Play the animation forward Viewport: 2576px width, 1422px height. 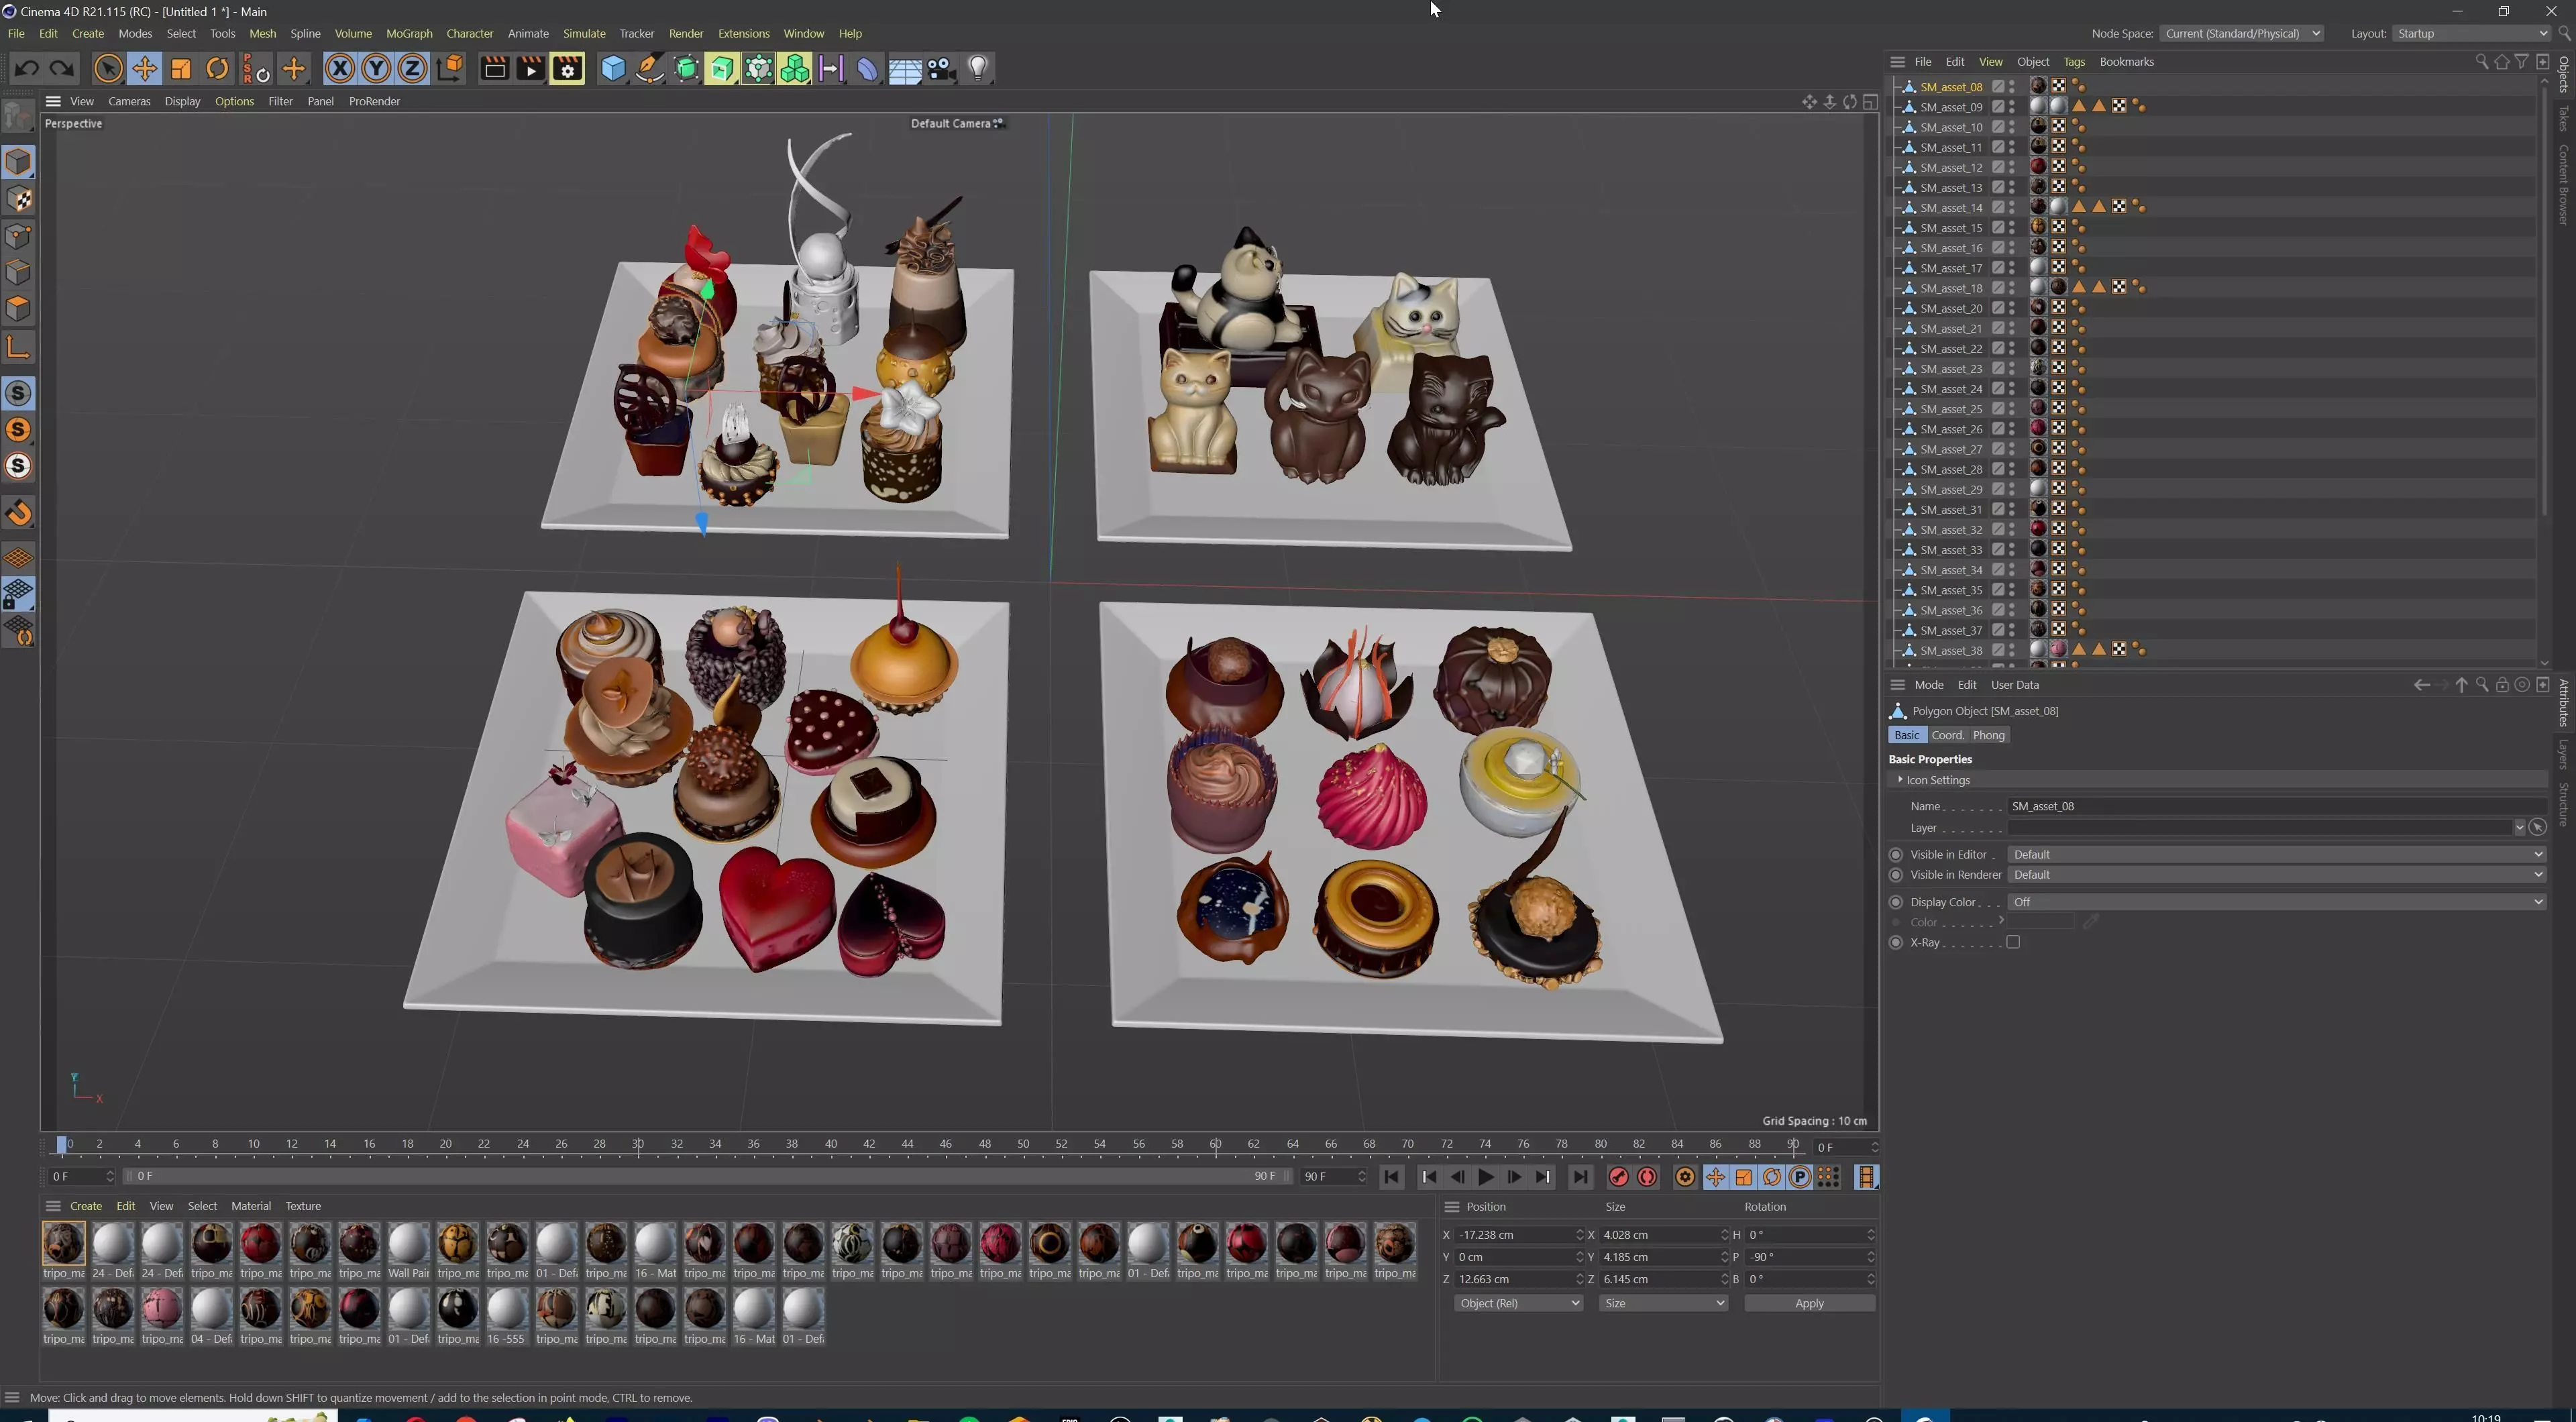1486,1177
